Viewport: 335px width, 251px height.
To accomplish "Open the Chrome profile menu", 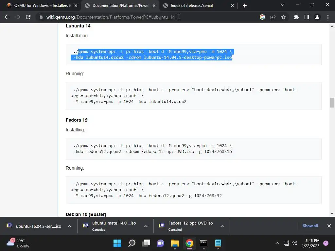I will click(317, 17).
